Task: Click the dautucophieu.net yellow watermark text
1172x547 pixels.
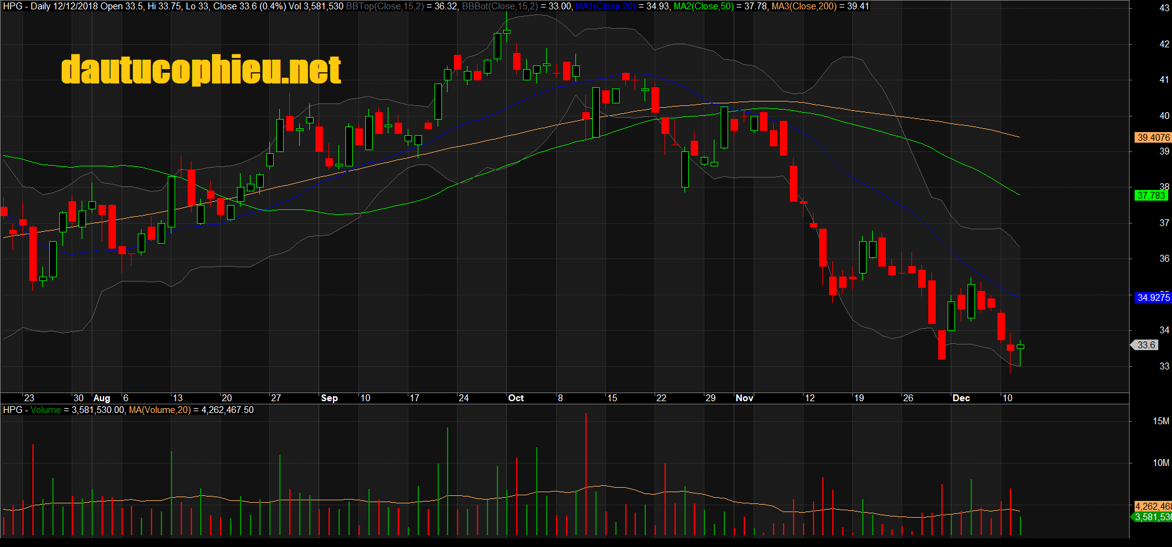Action: coord(201,69)
